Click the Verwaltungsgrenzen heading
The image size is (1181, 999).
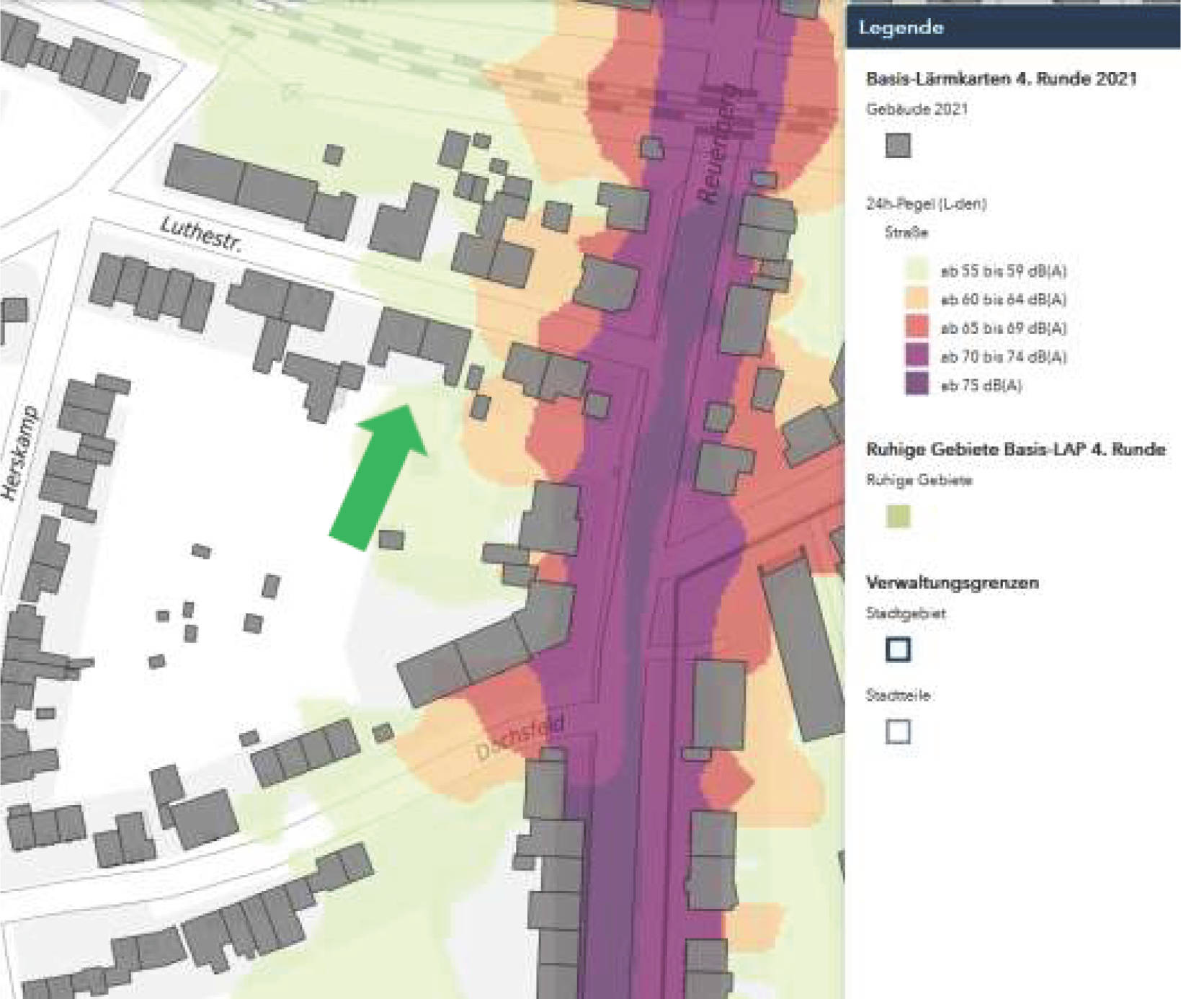[952, 582]
